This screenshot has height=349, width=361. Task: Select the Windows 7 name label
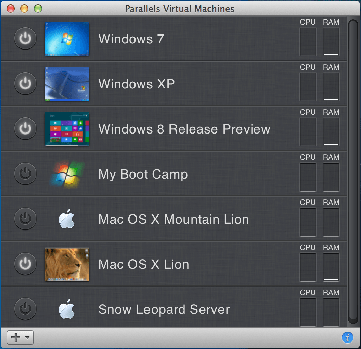coord(131,39)
